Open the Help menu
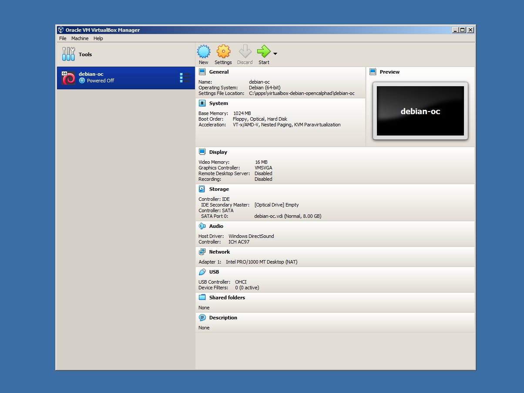Screen dimensions: 524x393 [98, 38]
